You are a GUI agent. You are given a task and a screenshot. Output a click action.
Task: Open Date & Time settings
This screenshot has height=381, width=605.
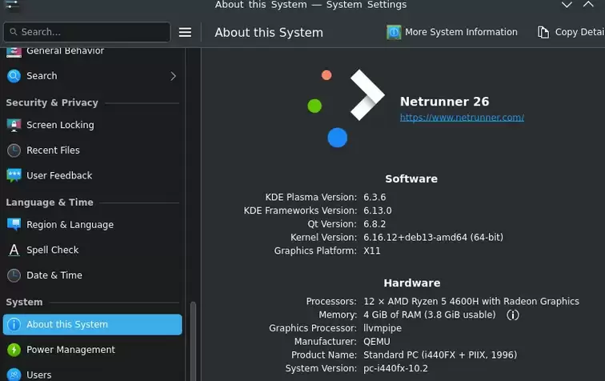click(x=92, y=275)
